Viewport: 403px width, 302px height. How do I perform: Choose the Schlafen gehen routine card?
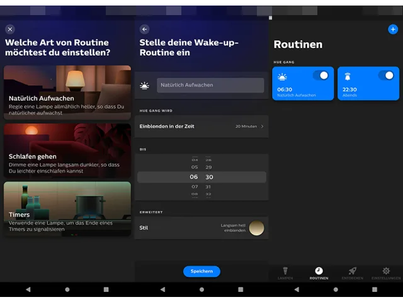[67, 150]
